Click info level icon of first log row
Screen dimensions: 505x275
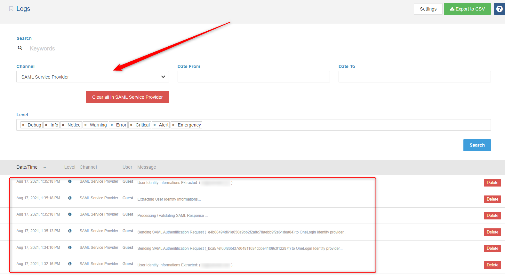coord(70,181)
